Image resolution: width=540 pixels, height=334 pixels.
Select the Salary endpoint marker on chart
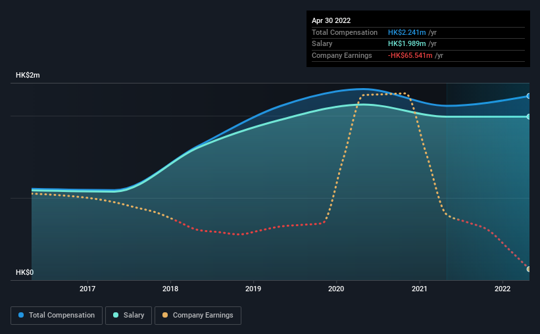[x=528, y=117]
